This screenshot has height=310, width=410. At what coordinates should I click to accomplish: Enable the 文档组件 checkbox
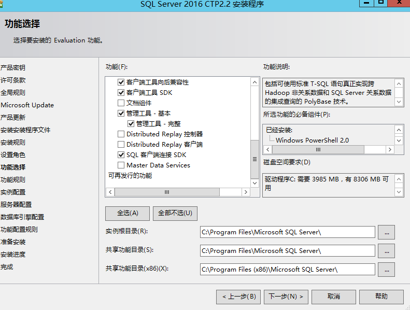pos(121,103)
